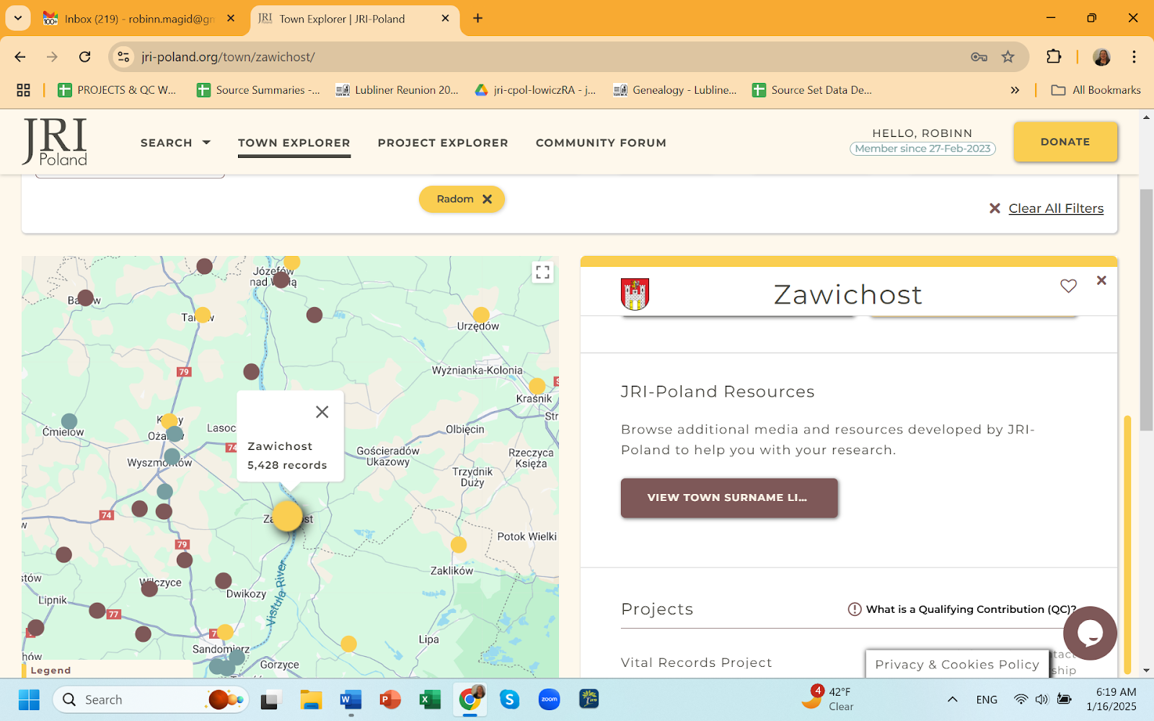This screenshot has width=1154, height=721.
Task: Click the Urzędów map marker
Action: (481, 314)
